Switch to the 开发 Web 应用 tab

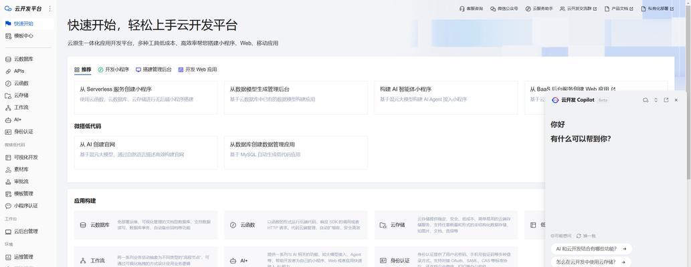click(197, 69)
